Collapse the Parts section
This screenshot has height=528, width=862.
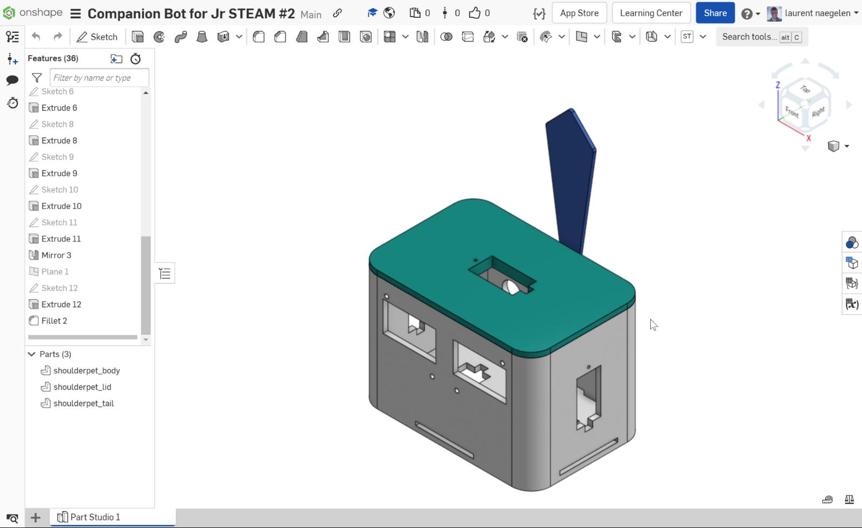click(31, 354)
